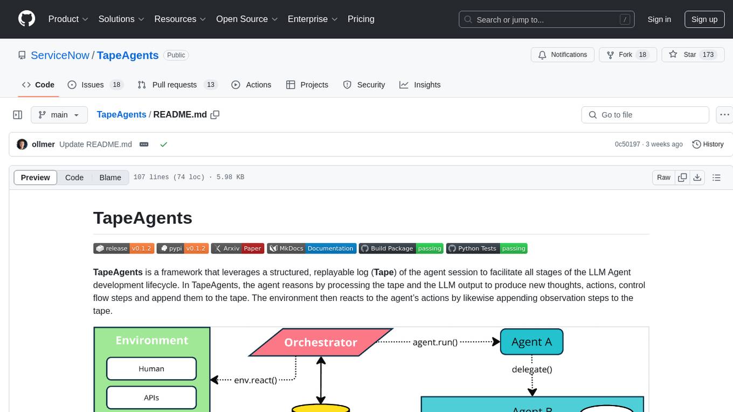Focus the Go to file field

click(x=645, y=115)
